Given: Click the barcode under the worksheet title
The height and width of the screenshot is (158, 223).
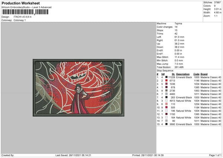Looking at the screenshot, I should tap(25, 12).
